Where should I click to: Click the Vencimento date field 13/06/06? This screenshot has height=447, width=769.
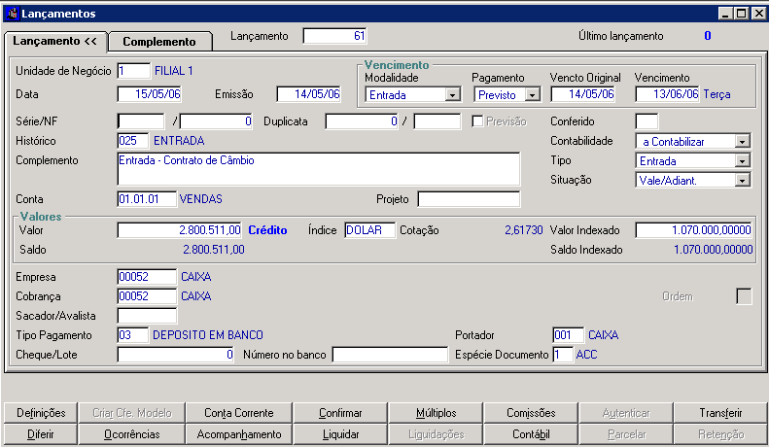(x=668, y=94)
